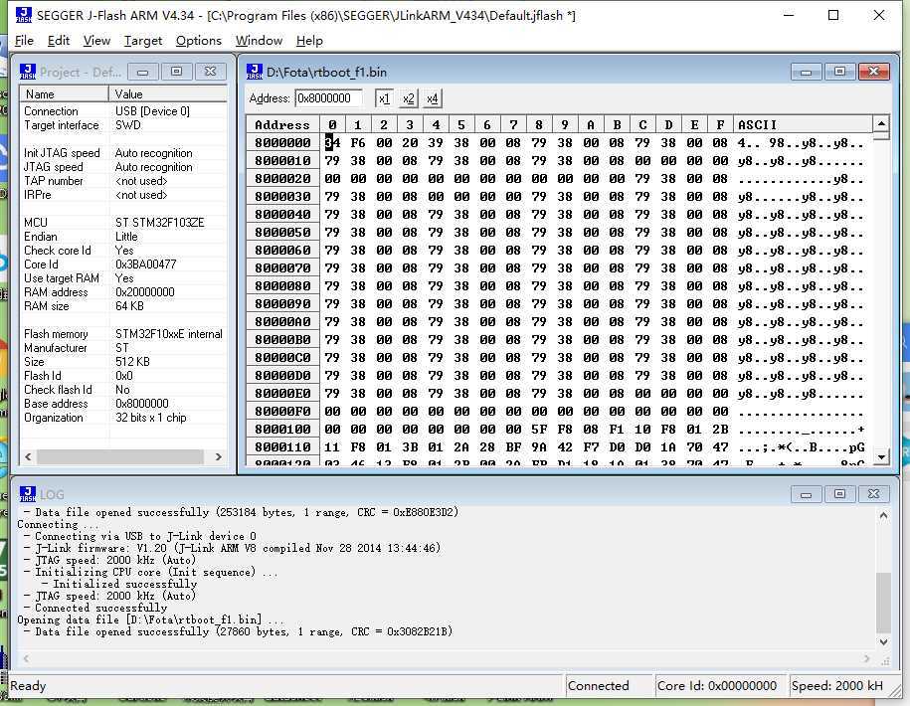Click the selected first byte at 8000000
This screenshot has width=910, height=706.
[332, 143]
